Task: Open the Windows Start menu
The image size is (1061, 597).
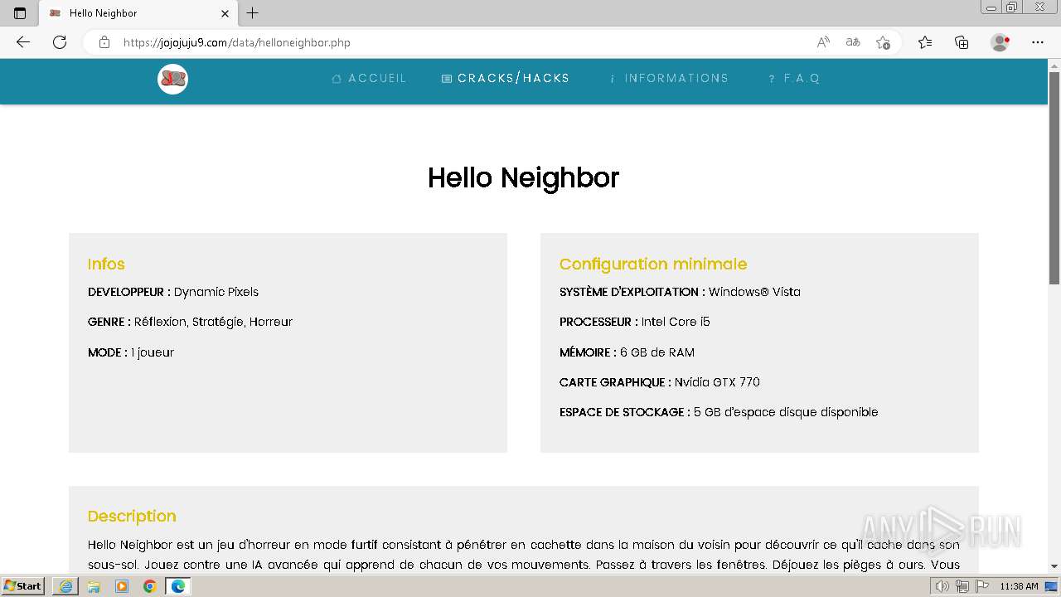Action: [23, 586]
